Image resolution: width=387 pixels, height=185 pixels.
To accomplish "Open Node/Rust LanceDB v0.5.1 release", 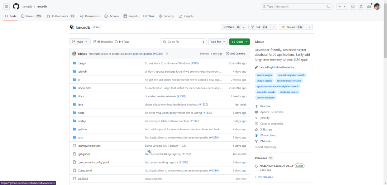I will tap(276, 166).
